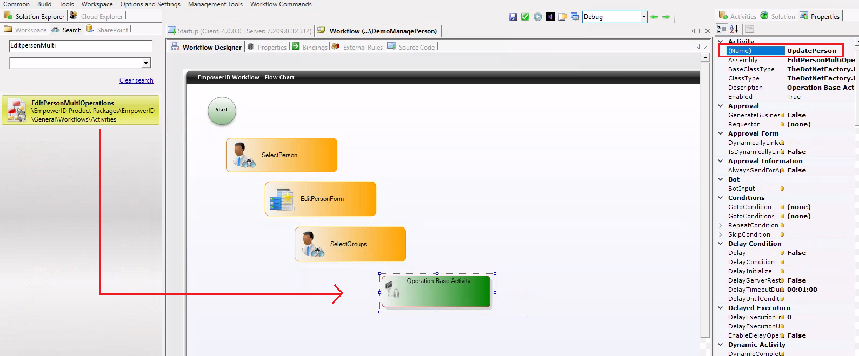The width and height of the screenshot is (859, 356).
Task: Click the blue Run play icon
Action: [x=537, y=17]
